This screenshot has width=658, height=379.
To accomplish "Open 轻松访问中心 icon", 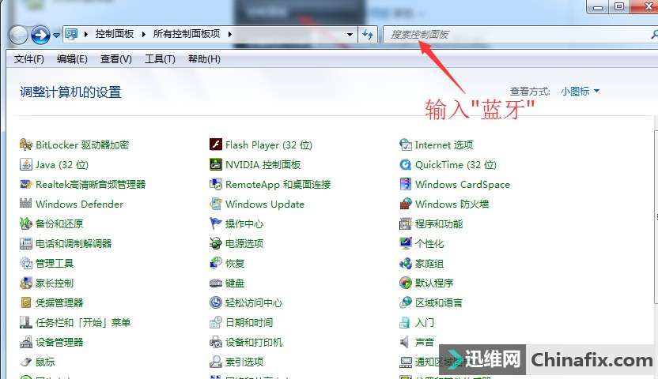I will pyautogui.click(x=216, y=302).
